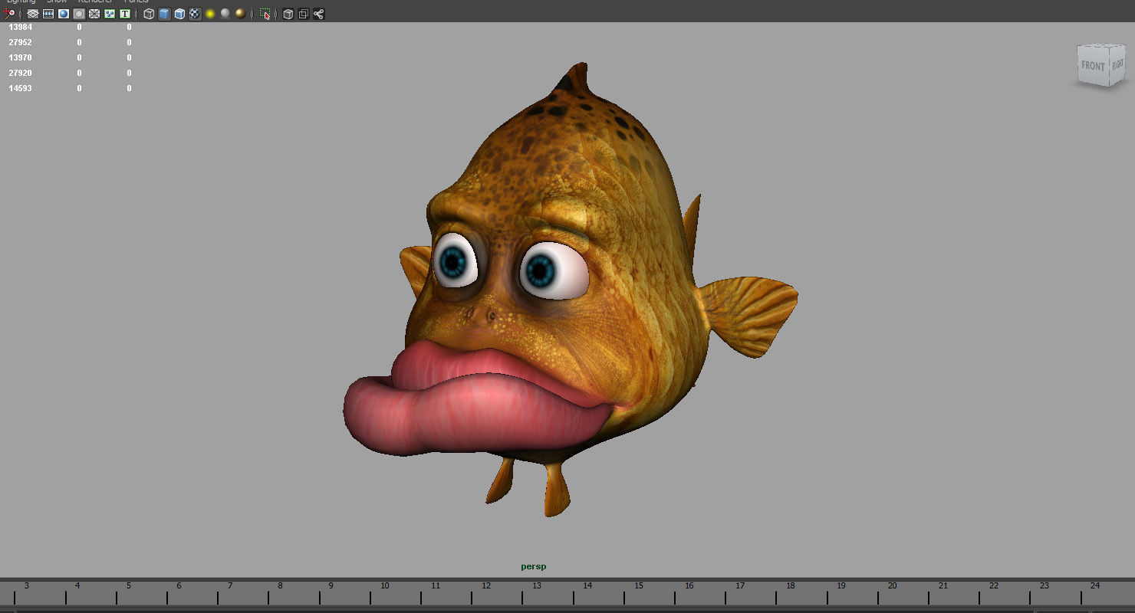Open the Lighting panel menu
Image resolution: width=1135 pixels, height=613 pixels.
(x=21, y=2)
